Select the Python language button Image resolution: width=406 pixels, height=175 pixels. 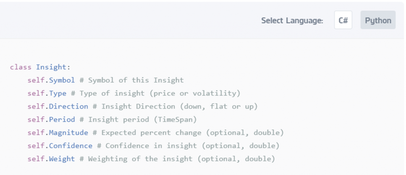pos(378,20)
